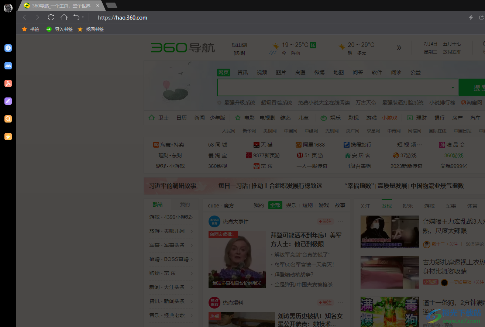This screenshot has height=327, width=485.
Task: Open 娱乐 with game controller icon
Action: [x=330, y=118]
